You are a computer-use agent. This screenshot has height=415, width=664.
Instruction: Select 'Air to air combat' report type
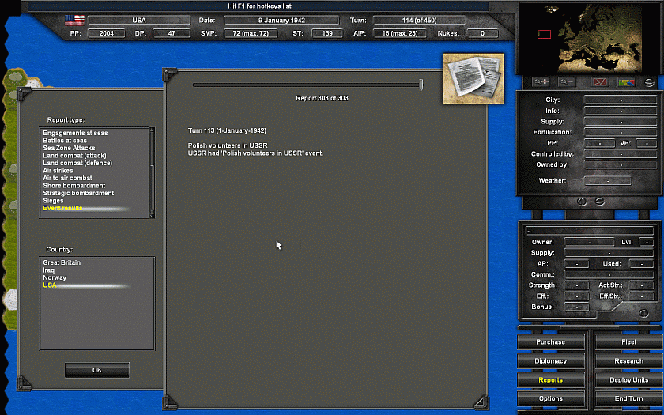click(x=67, y=178)
